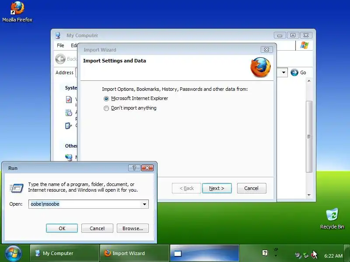This screenshot has height=262, width=350.
Task: Click the My Computer vertical scrollbar thumb
Action: [309, 136]
